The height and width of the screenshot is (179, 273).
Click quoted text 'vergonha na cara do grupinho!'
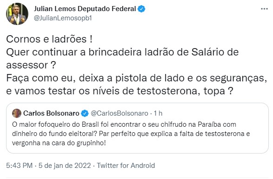[59, 143]
